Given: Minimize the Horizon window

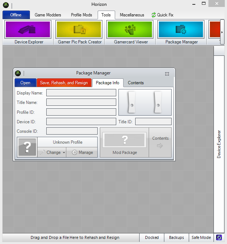Looking at the screenshot, I should [x=194, y=4].
